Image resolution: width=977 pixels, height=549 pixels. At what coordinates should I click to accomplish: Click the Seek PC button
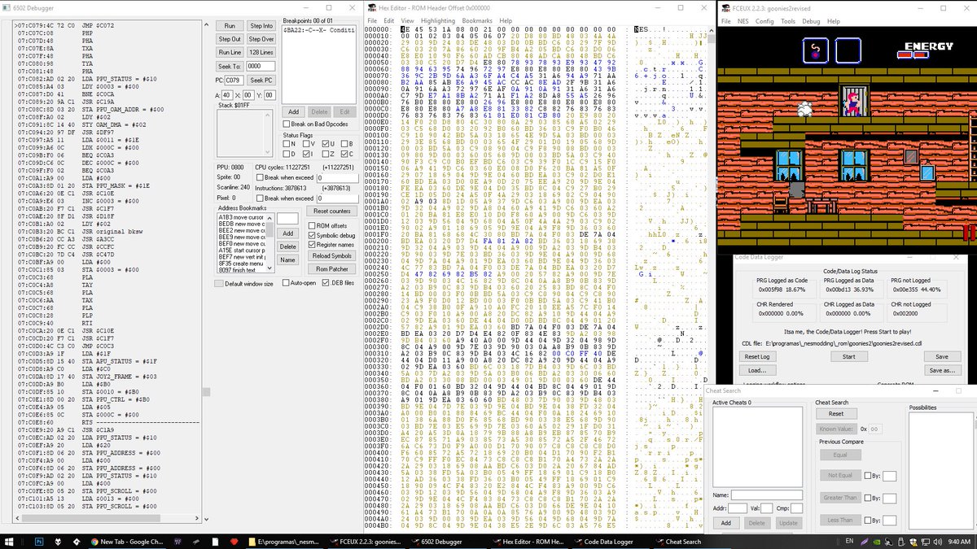click(261, 81)
